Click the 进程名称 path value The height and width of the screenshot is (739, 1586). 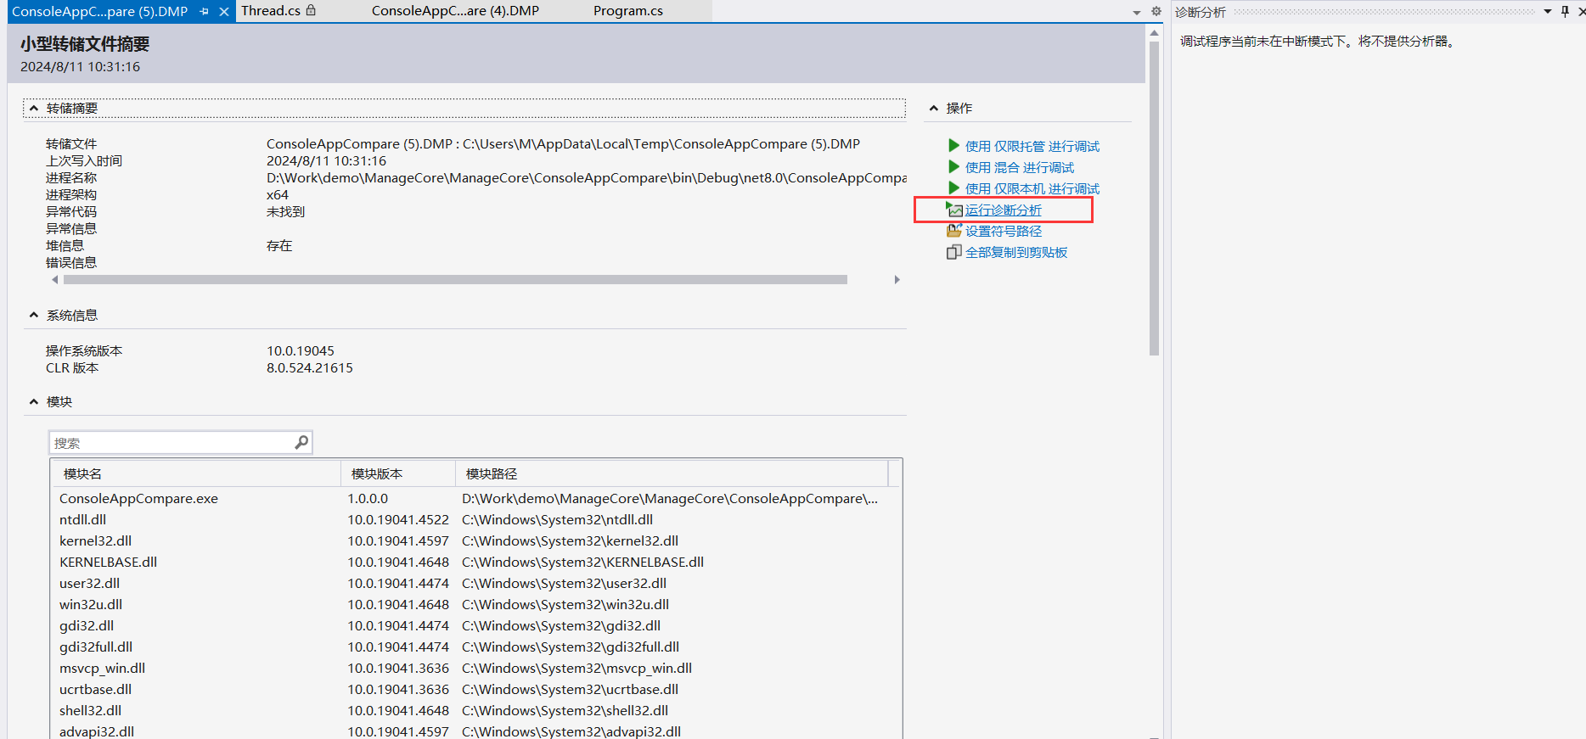(587, 177)
